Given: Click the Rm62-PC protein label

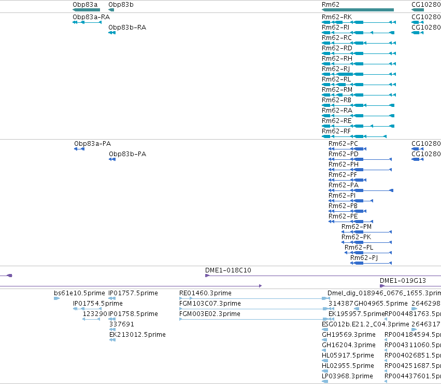Looking at the screenshot, I should (343, 144).
